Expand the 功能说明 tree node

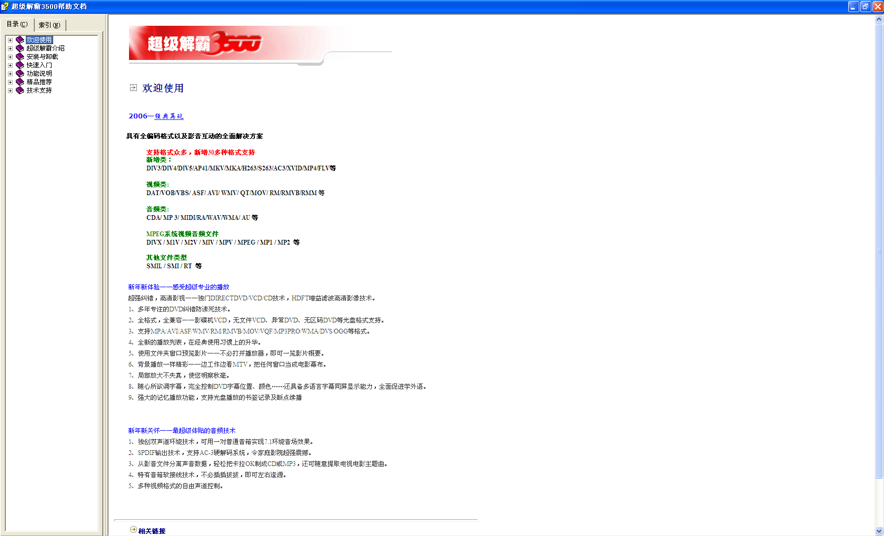point(10,74)
